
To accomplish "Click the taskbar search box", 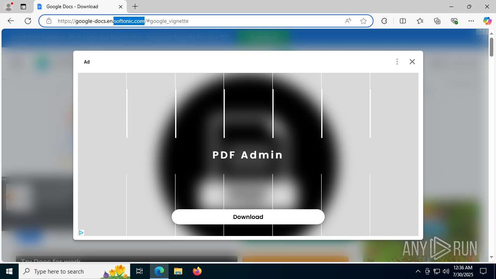I will tap(74, 271).
